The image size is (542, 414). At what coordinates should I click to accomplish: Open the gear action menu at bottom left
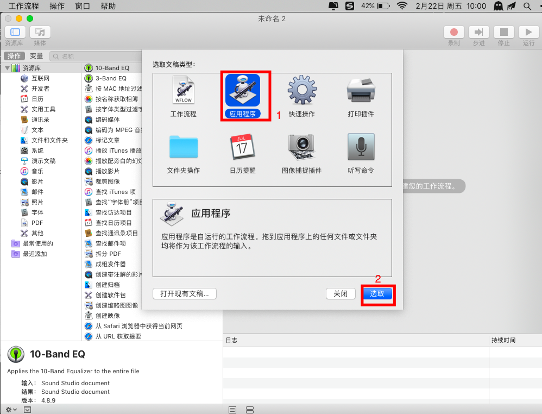pos(11,410)
